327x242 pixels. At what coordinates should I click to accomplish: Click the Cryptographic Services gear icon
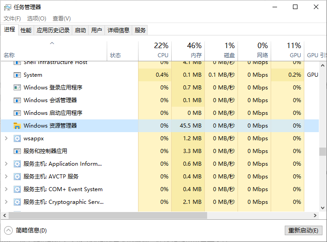coord(17,202)
